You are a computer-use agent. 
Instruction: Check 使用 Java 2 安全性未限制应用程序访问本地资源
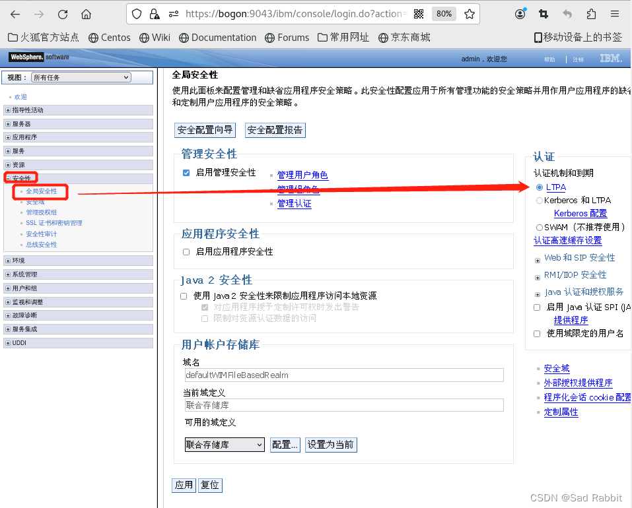(x=183, y=296)
